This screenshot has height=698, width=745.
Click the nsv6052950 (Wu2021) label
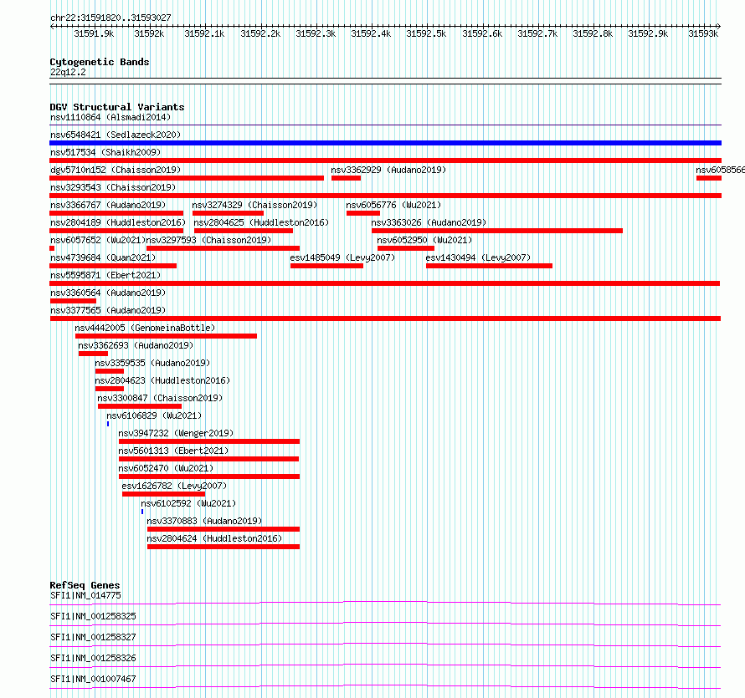424,240
